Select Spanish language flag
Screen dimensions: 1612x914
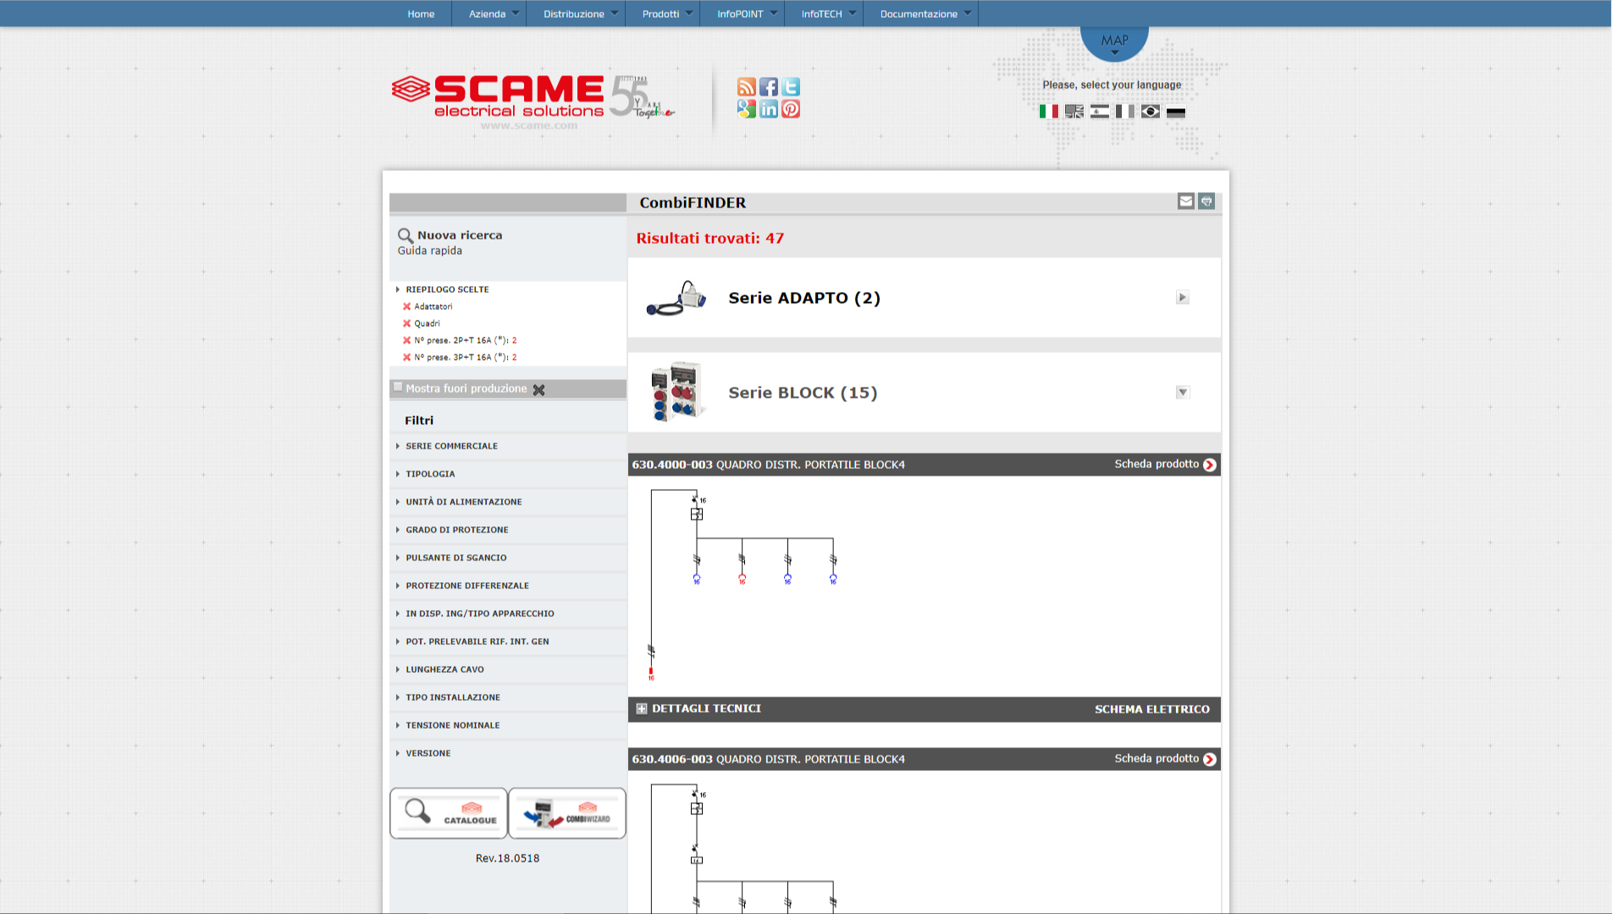click(x=1099, y=112)
